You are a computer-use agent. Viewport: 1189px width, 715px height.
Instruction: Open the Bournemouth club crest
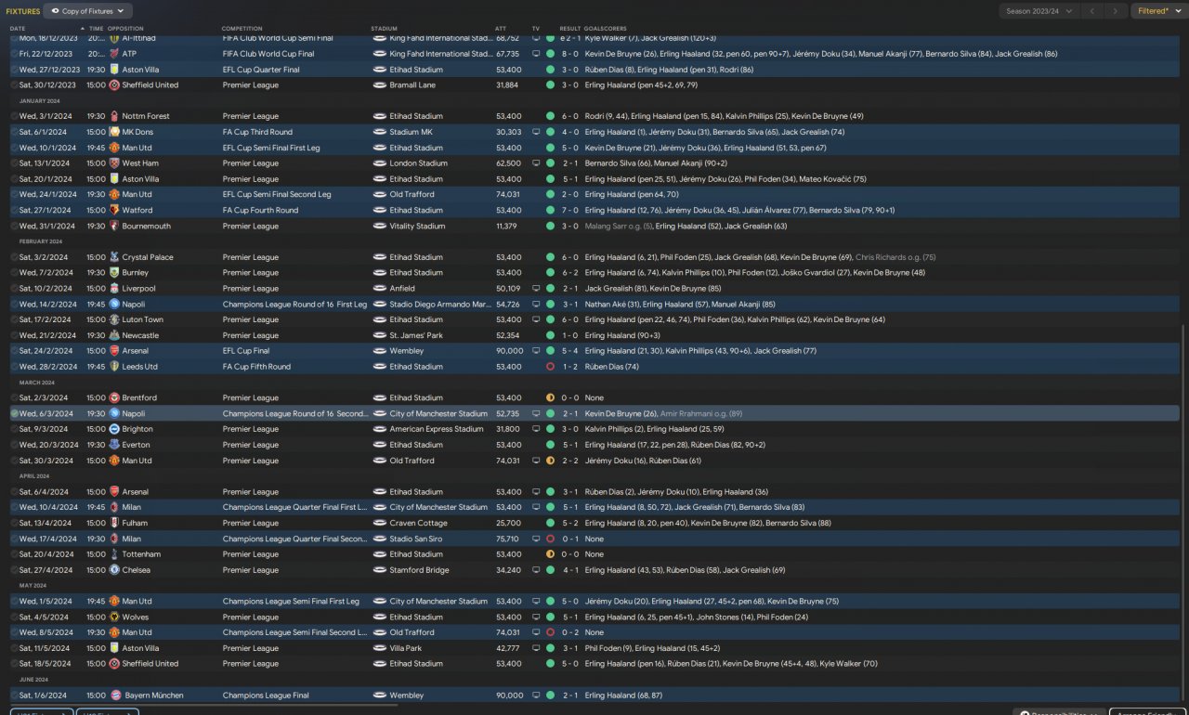[114, 226]
